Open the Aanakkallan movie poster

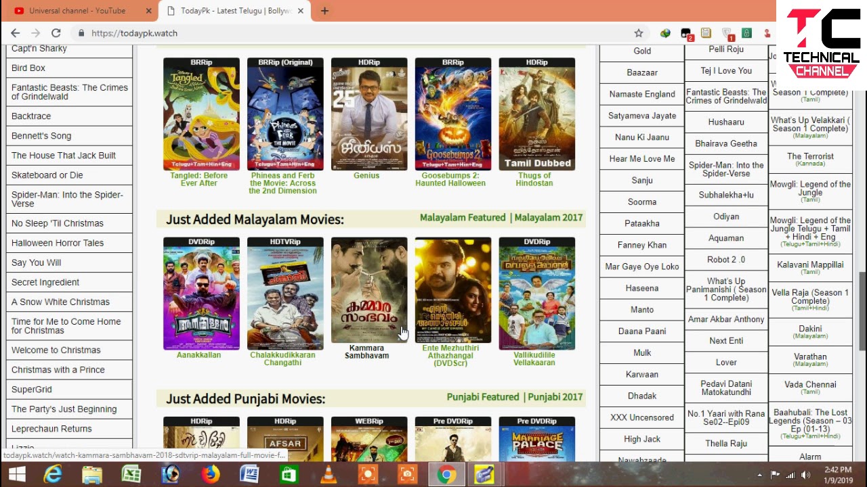click(x=201, y=294)
